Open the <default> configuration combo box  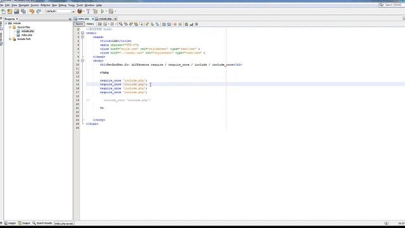pos(60,11)
